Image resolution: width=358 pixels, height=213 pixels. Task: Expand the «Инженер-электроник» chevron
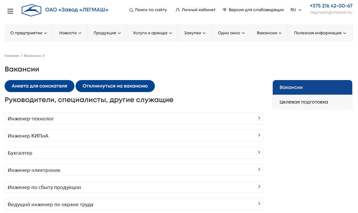(x=259, y=169)
